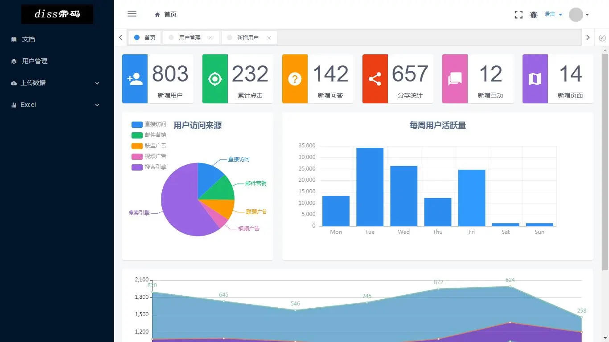This screenshot has height=342, width=609.
Task: Open 用户管理 in the sidebar
Action: 57,61
